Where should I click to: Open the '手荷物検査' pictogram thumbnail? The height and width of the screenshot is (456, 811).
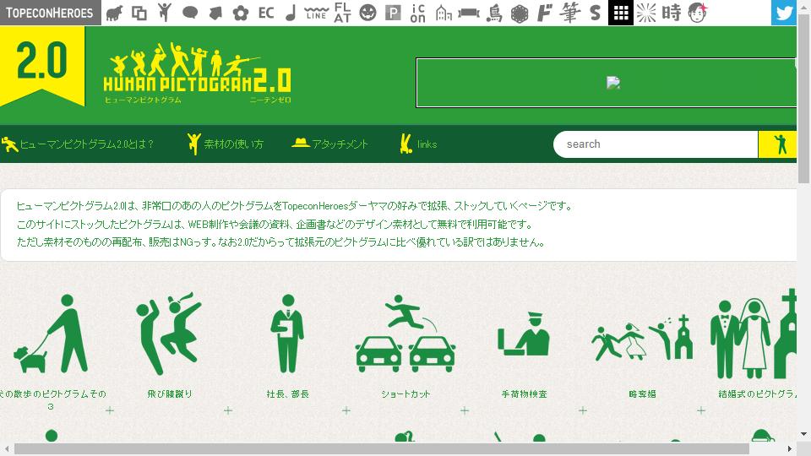524,334
